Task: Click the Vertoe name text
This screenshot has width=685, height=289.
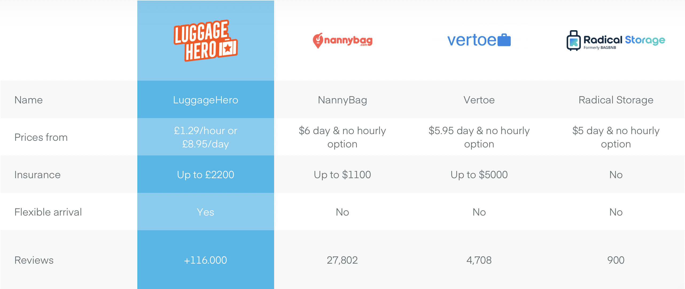Action: coord(479,100)
